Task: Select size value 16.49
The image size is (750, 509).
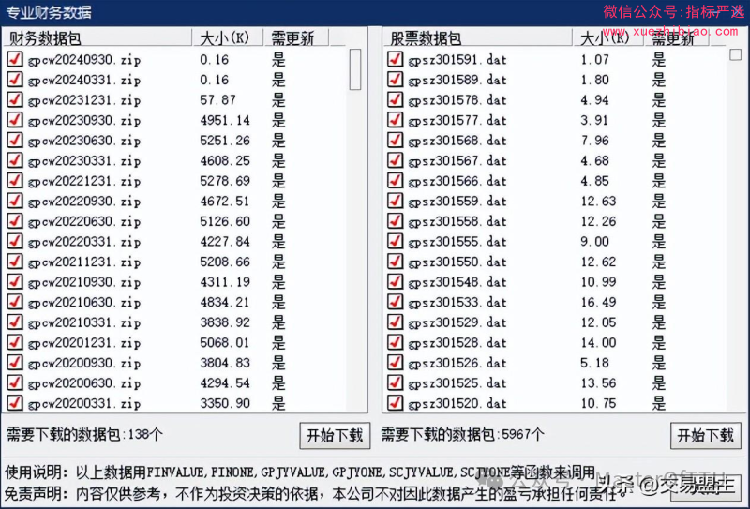Action: (x=598, y=303)
